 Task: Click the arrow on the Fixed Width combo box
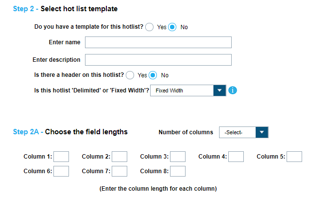point(220,90)
